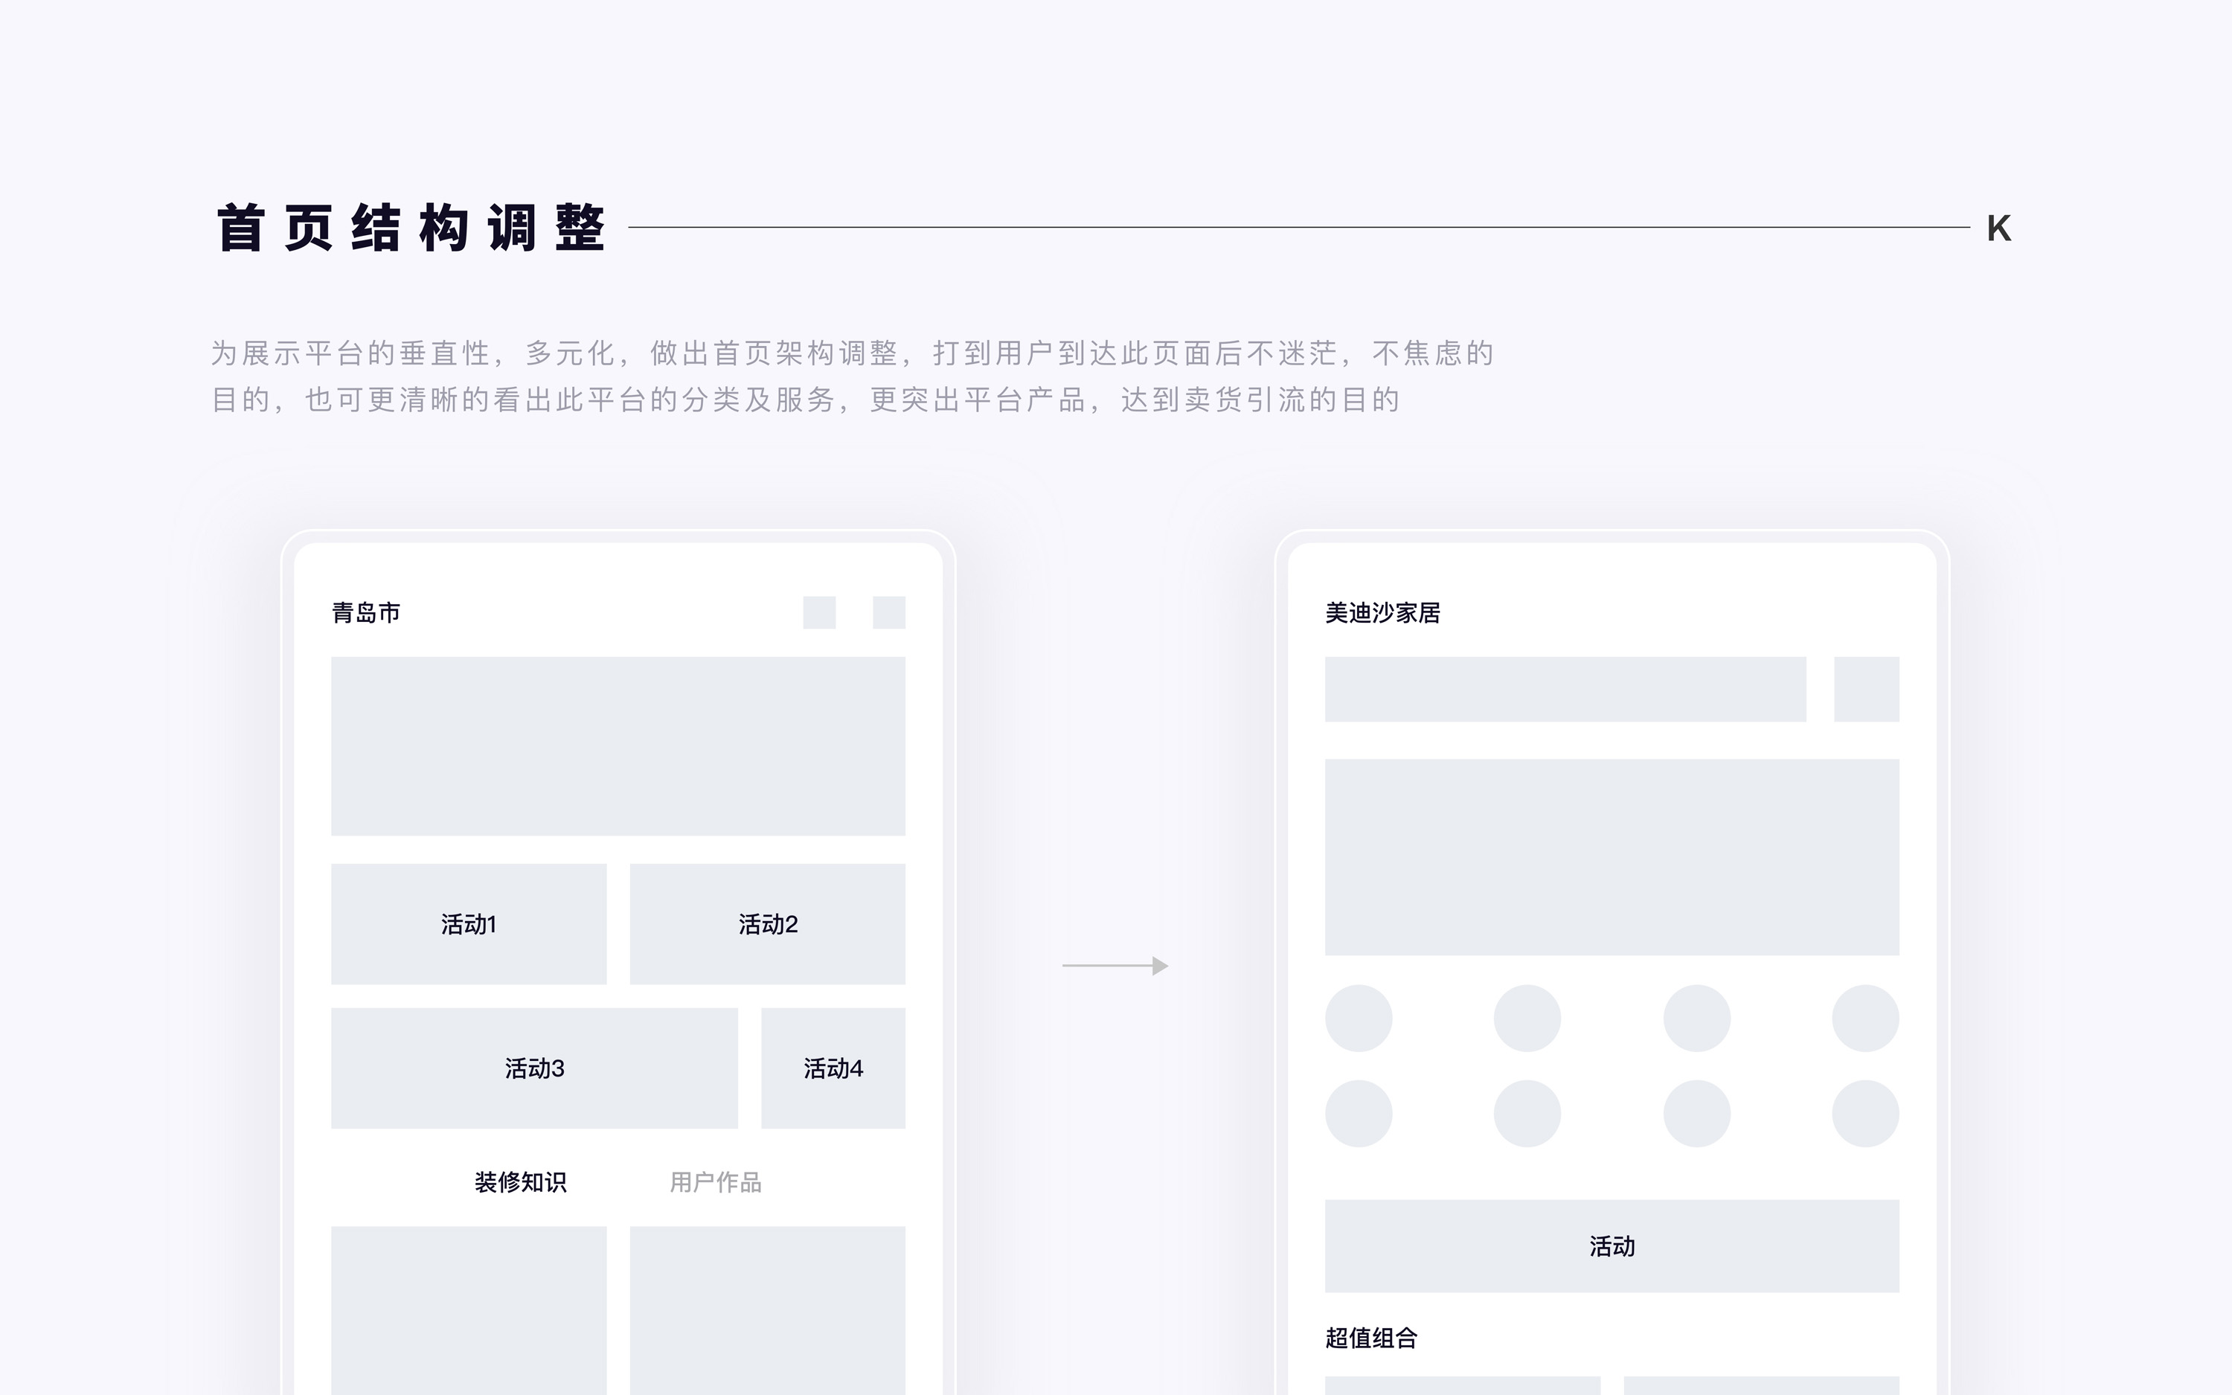The image size is (2232, 1395).
Task: Click the large banner placeholder under 青岛市
Action: point(618,745)
